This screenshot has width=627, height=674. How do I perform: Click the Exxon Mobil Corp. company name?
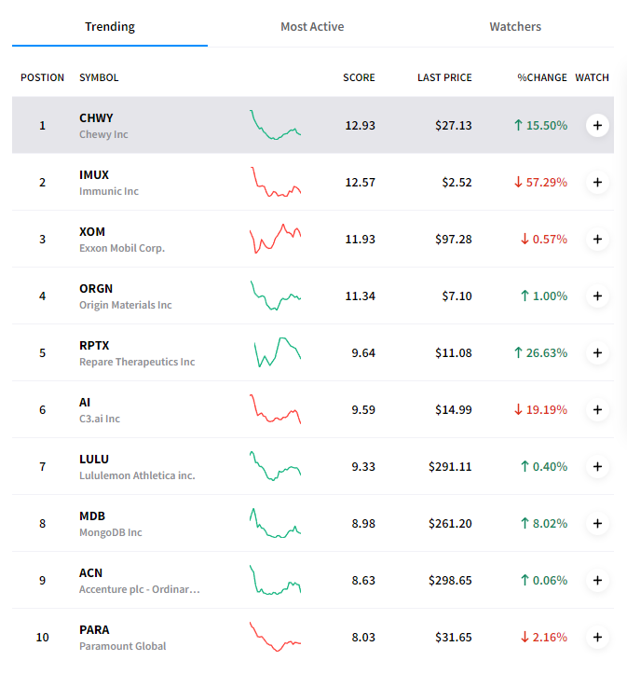click(122, 249)
